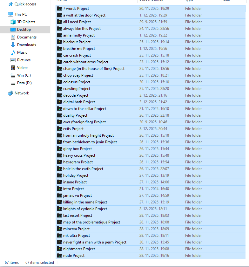Select 'heavy cross Project' name
The height and width of the screenshot is (267, 249).
click(x=79, y=155)
